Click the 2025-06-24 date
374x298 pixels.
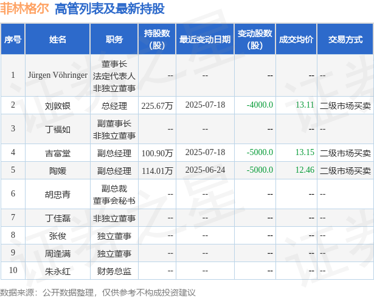tap(205, 170)
